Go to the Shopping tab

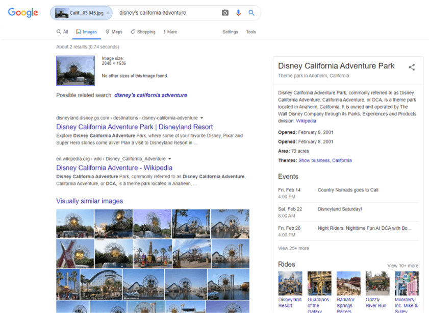pyautogui.click(x=143, y=32)
